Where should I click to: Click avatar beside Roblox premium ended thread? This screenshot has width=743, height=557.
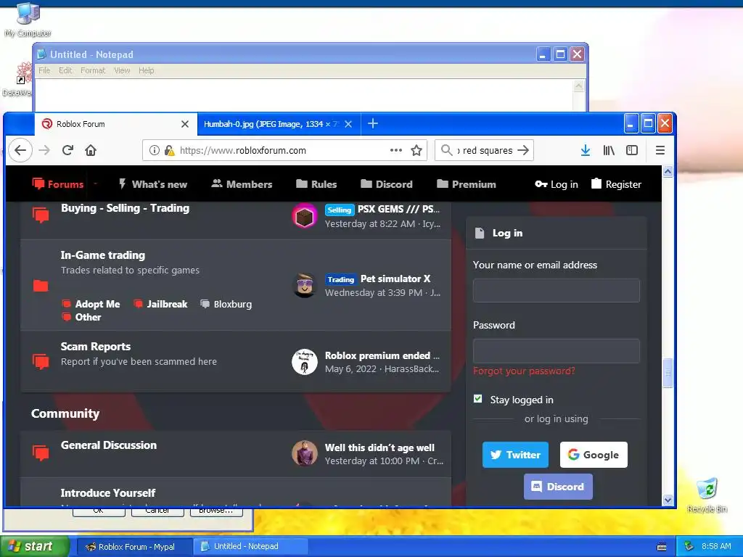pyautogui.click(x=304, y=363)
